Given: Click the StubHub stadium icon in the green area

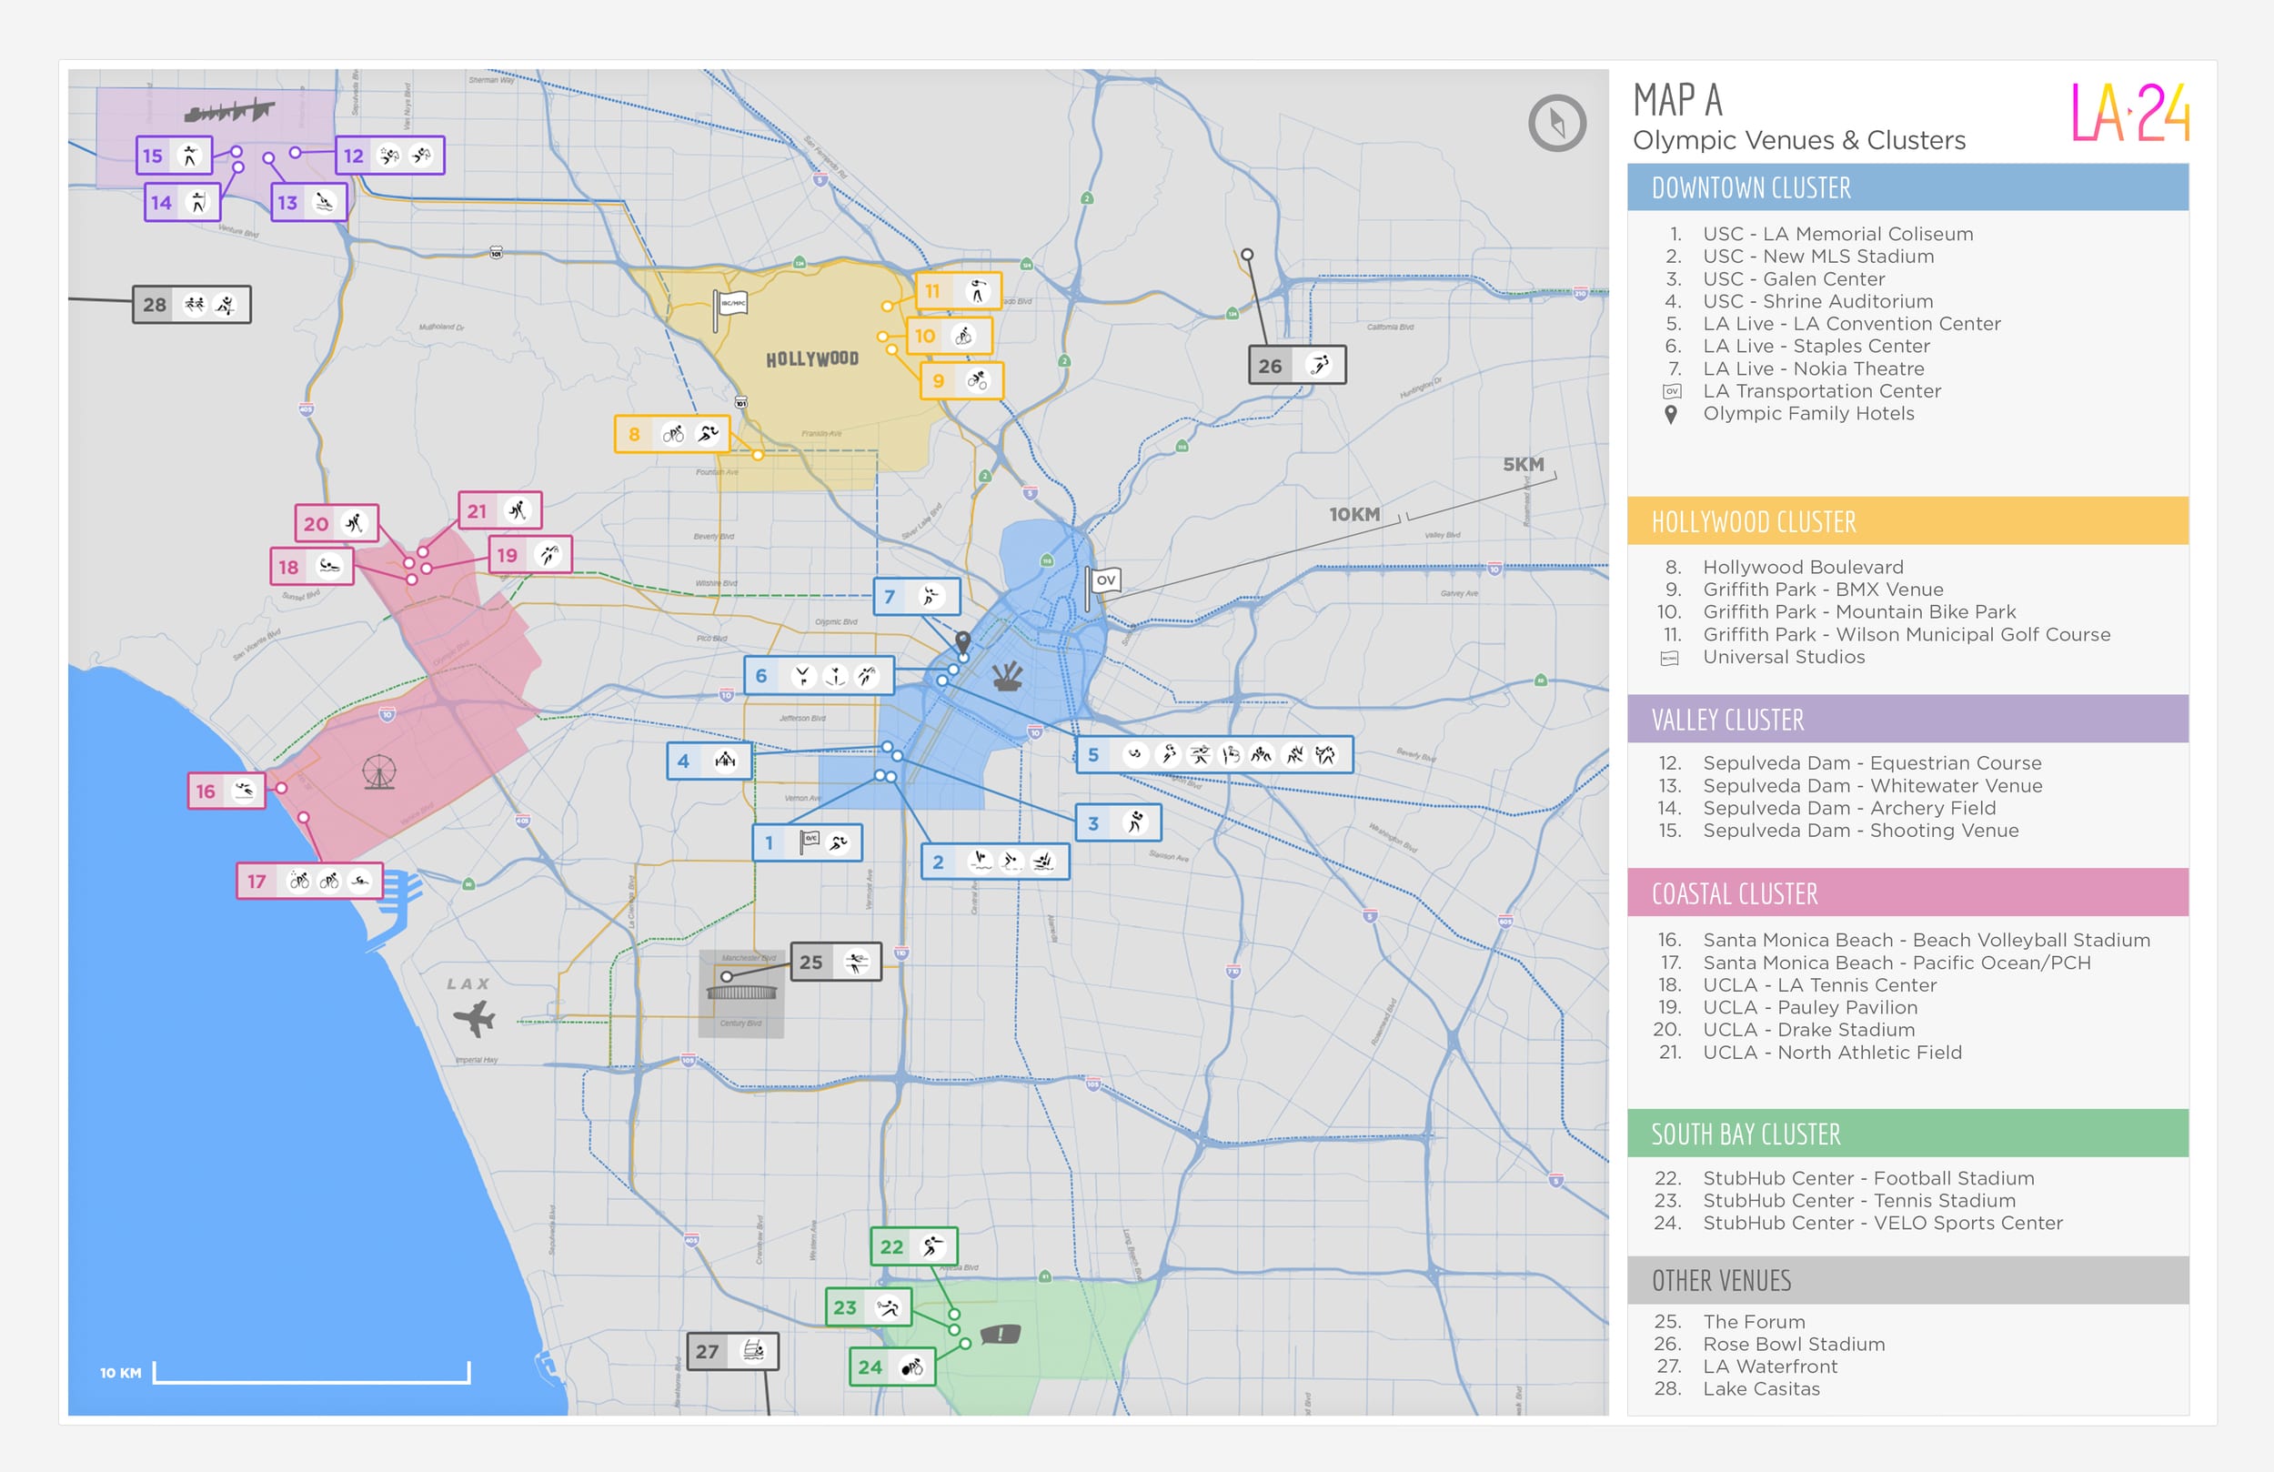Looking at the screenshot, I should tap(1001, 1335).
